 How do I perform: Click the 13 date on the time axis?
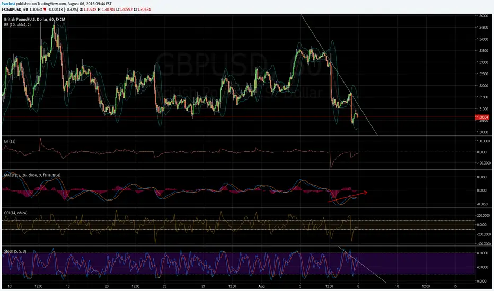(x=10, y=286)
